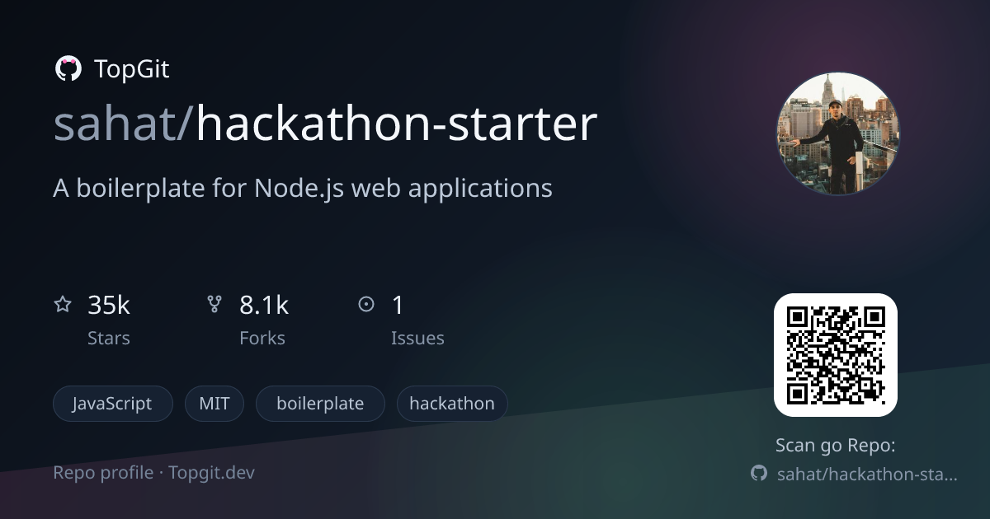Click the 'Forks' label
The image size is (990, 519).
pos(262,338)
